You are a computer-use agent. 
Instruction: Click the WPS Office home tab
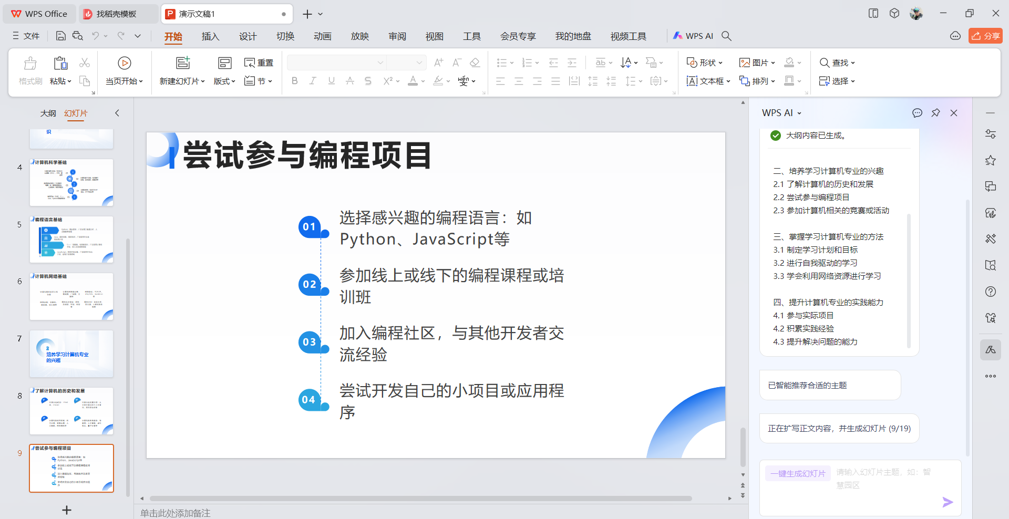click(39, 14)
